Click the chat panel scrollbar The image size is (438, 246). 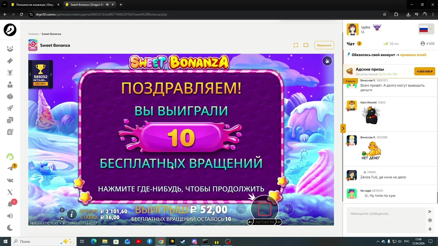pos(437,198)
